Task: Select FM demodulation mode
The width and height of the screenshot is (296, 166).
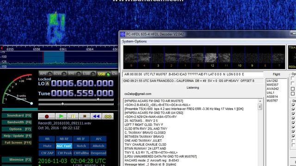Action: 74,74
